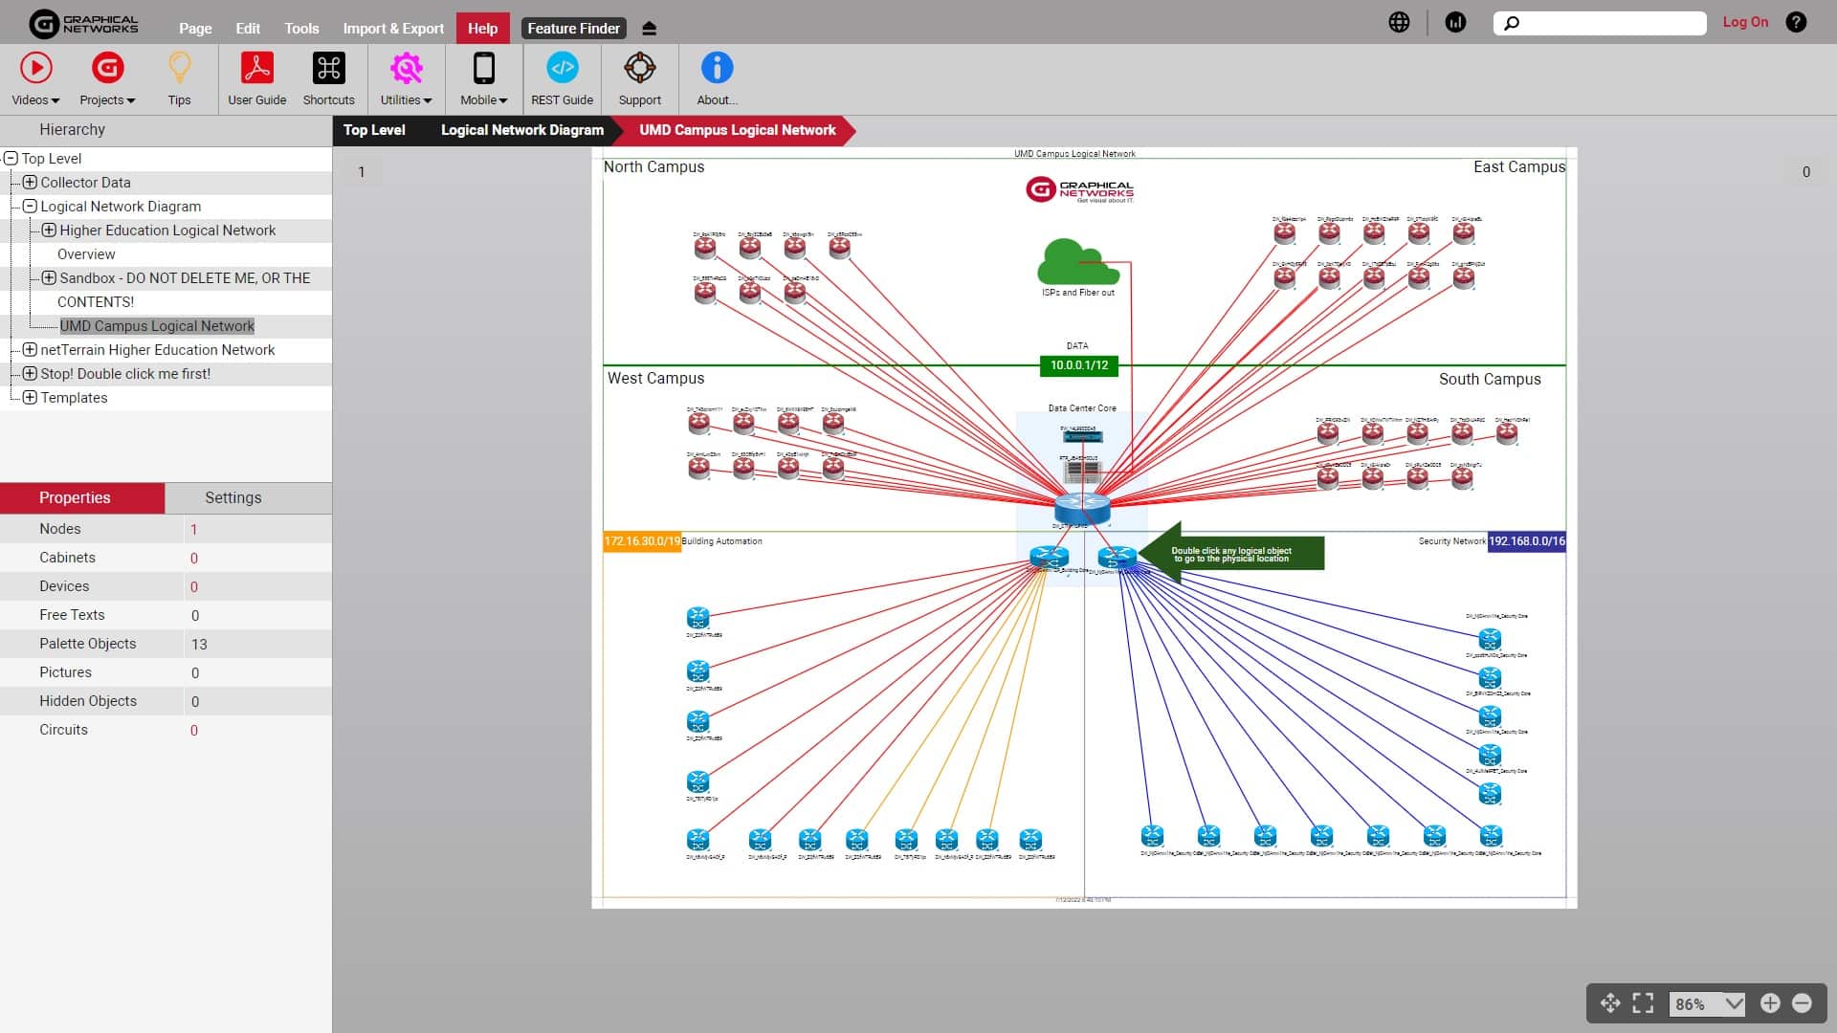Click the 10.0.0.1/12 DATA label
The height and width of the screenshot is (1033, 1837).
[1078, 365]
